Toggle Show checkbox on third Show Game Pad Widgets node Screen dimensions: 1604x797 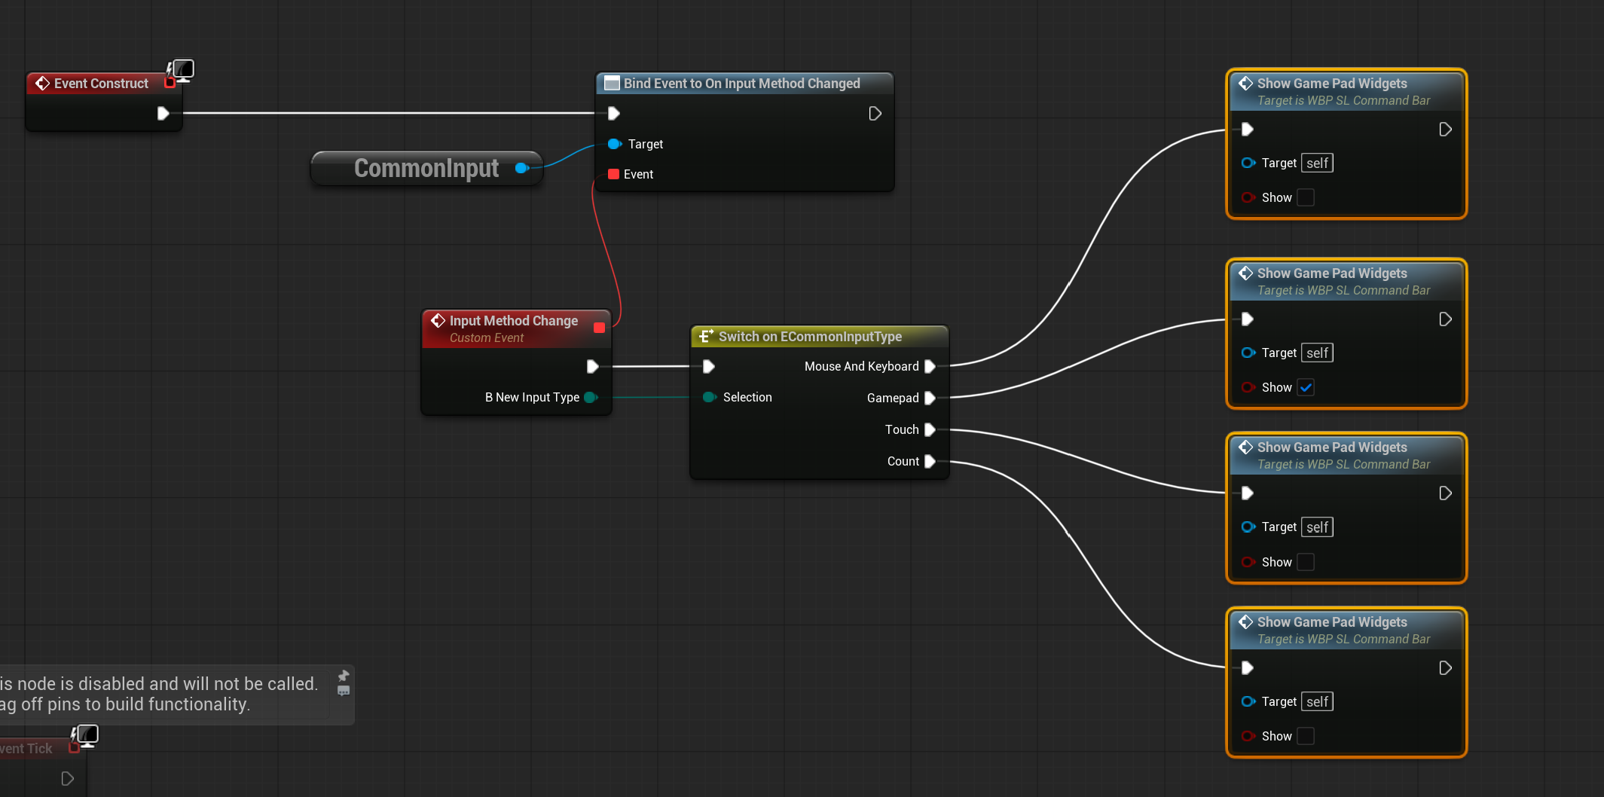[x=1306, y=562]
